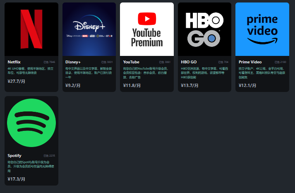Click the Spotify card description text
This screenshot has height=193, width=295.
click(31, 166)
